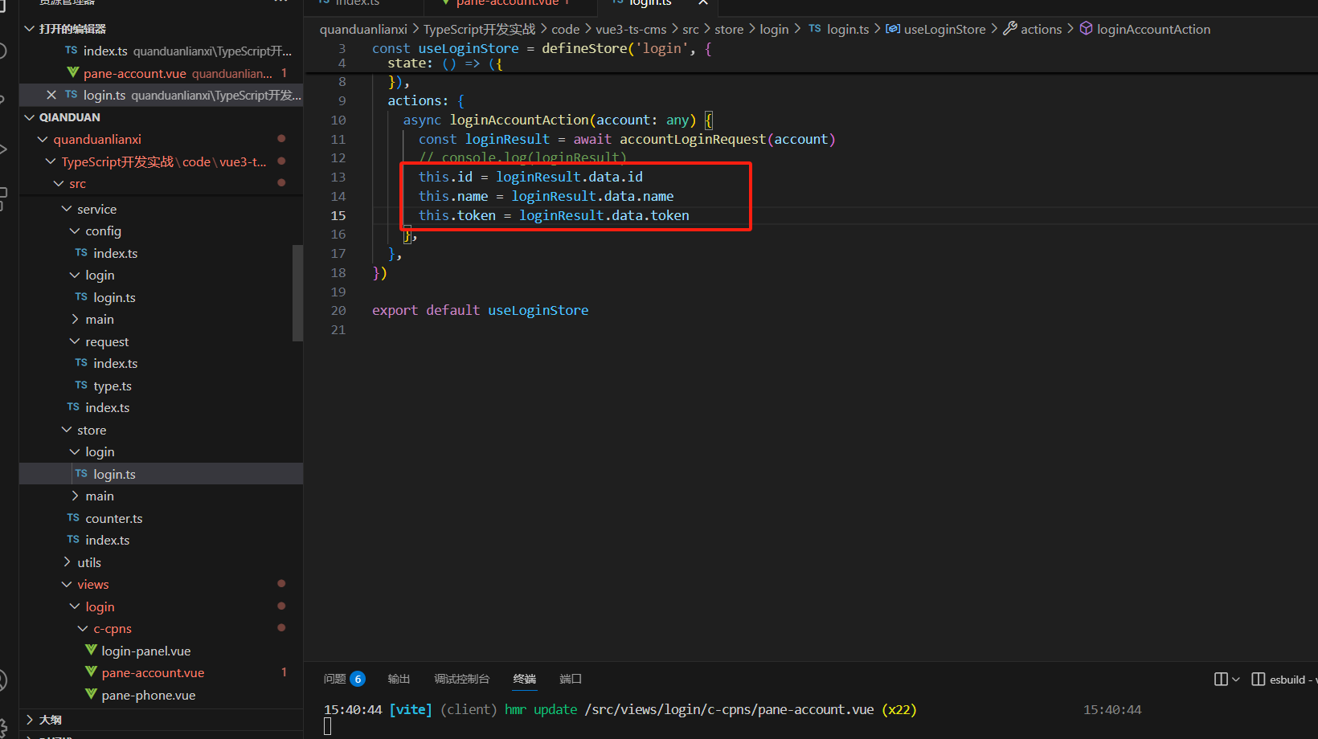Viewport: 1318px width, 739px height.
Task: Collapse the c-cpns folder
Action: pos(83,629)
